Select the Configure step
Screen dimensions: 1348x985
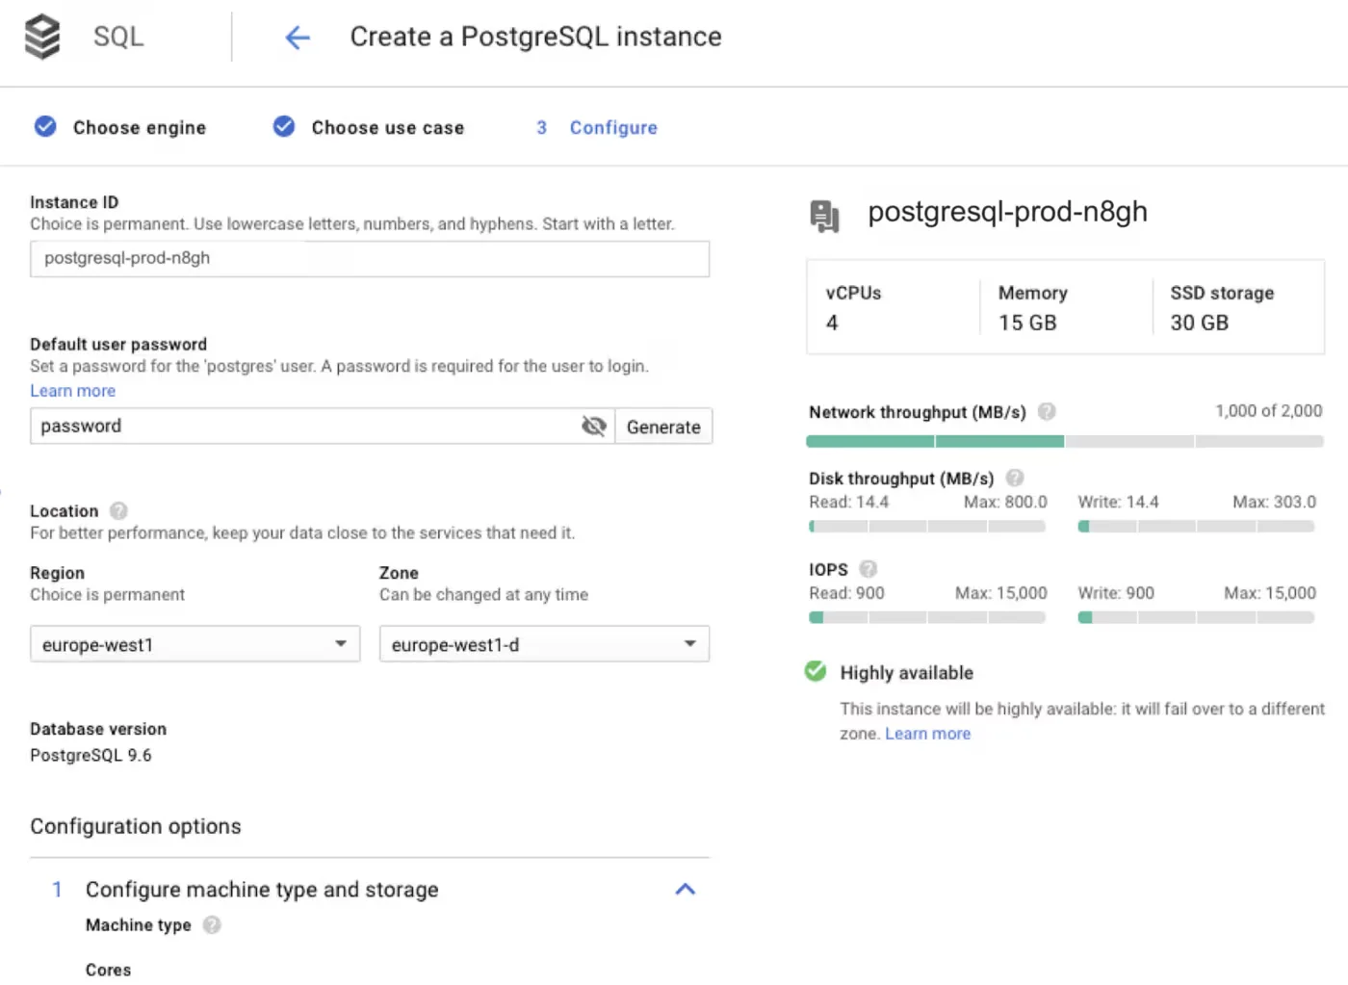613,127
